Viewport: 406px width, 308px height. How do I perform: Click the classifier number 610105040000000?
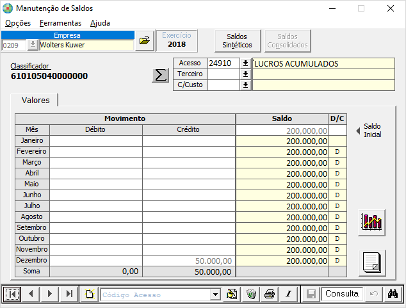pyautogui.click(x=49, y=76)
